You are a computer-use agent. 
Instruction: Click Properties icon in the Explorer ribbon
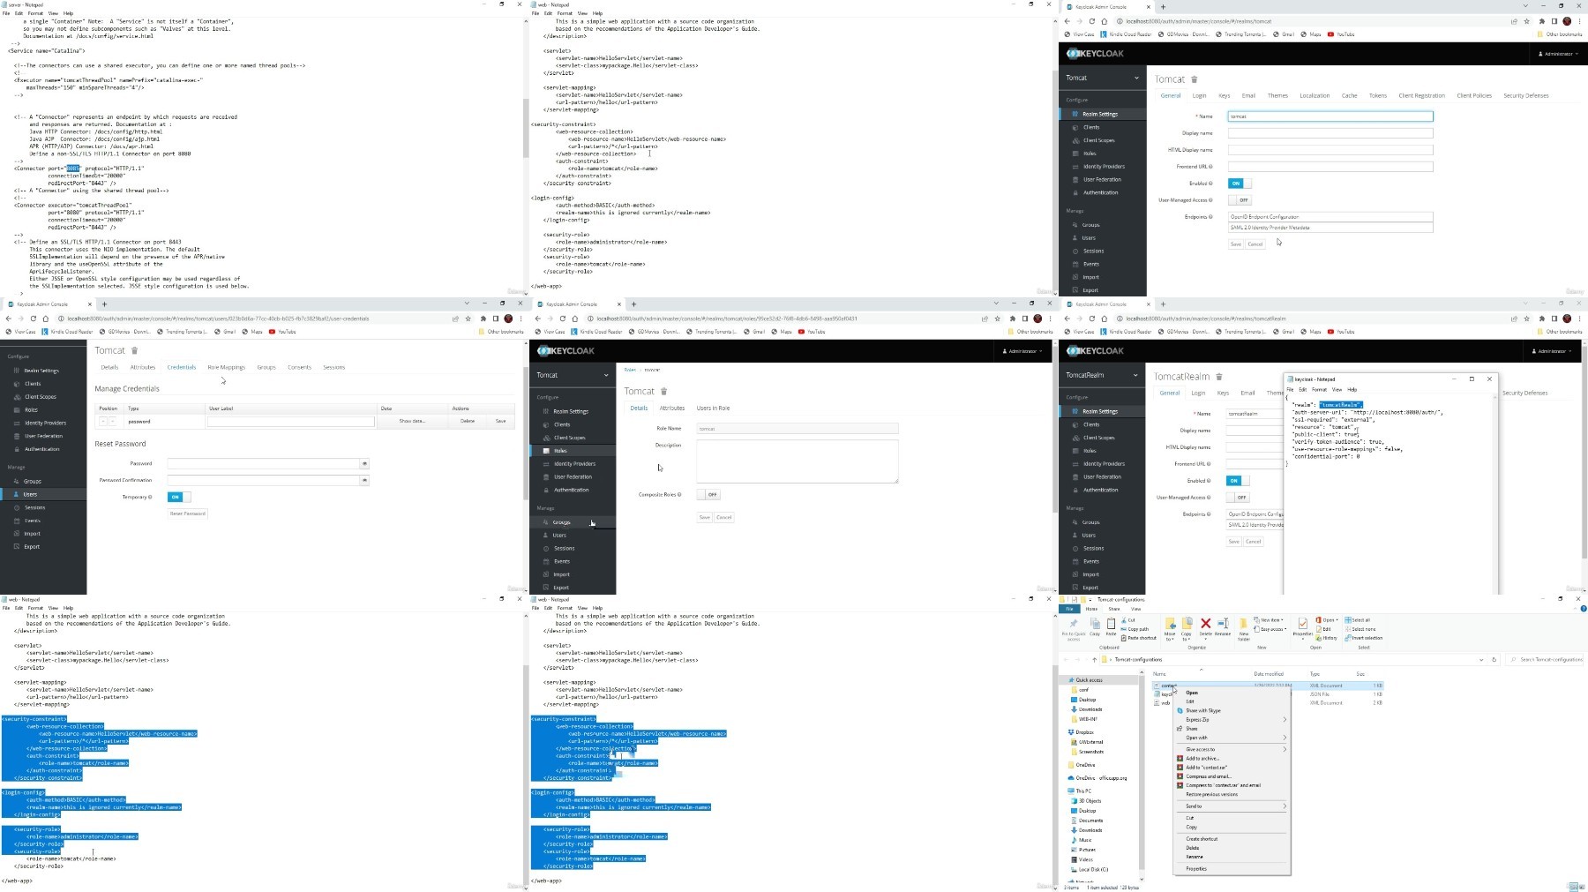[x=1303, y=626]
